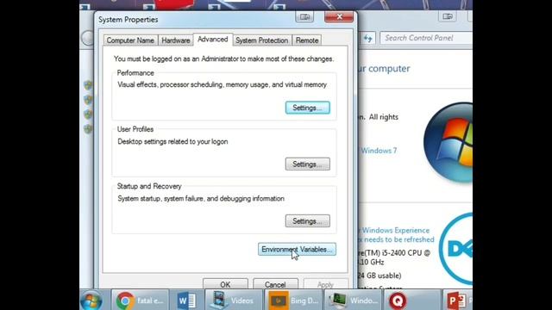Open User Profiles Settings button
Viewport: 552px width, 310px height.
pyautogui.click(x=307, y=164)
